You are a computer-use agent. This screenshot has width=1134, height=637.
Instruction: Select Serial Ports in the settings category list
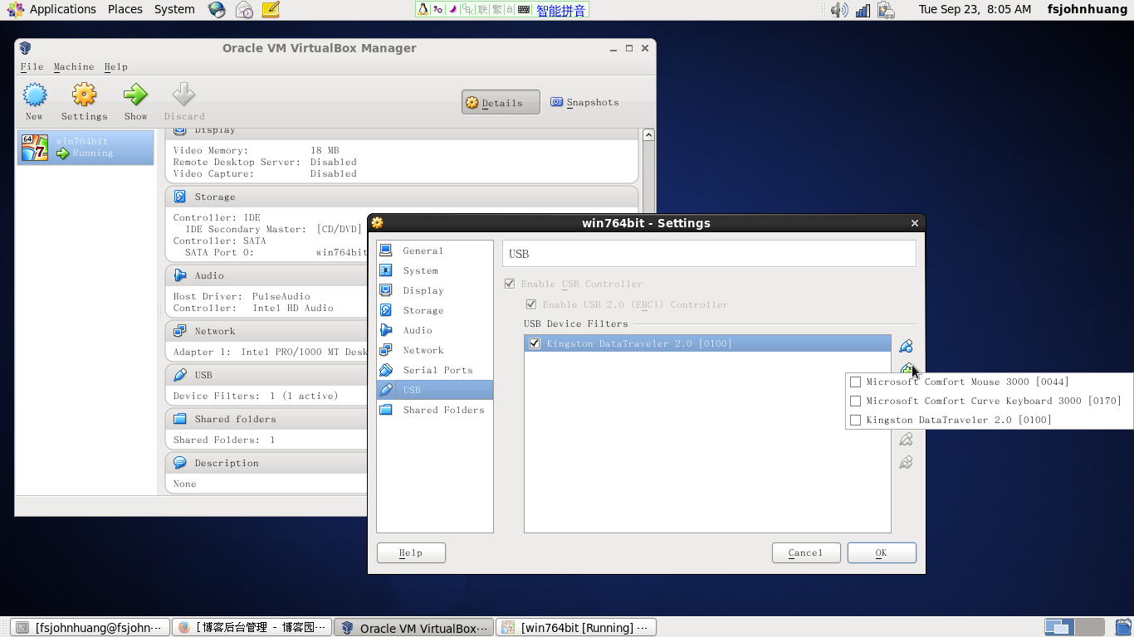pyautogui.click(x=434, y=370)
